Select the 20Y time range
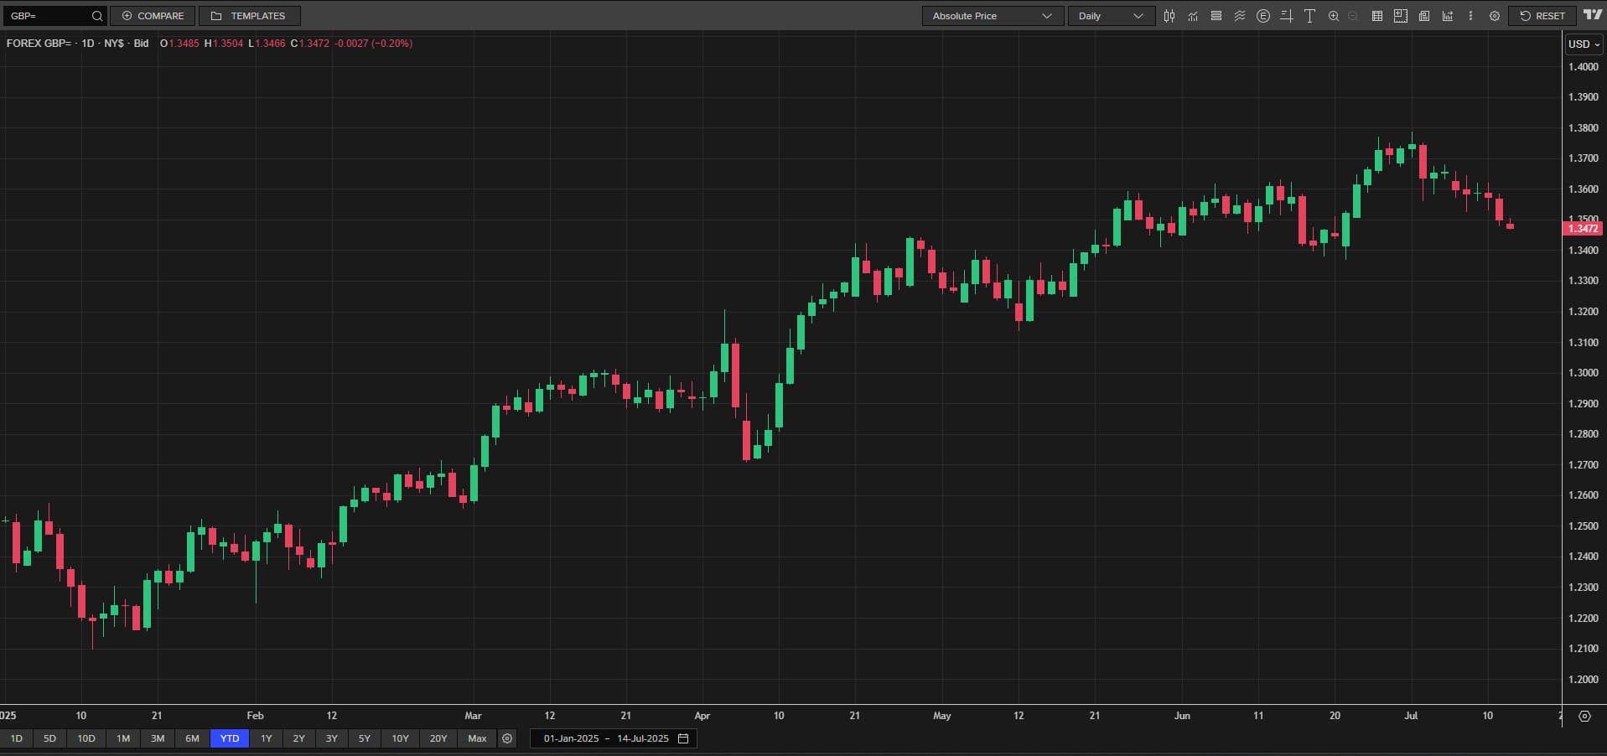1607x756 pixels. (x=438, y=738)
